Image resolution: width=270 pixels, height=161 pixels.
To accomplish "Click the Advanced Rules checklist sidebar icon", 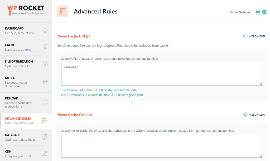I will click(x=45, y=120).
